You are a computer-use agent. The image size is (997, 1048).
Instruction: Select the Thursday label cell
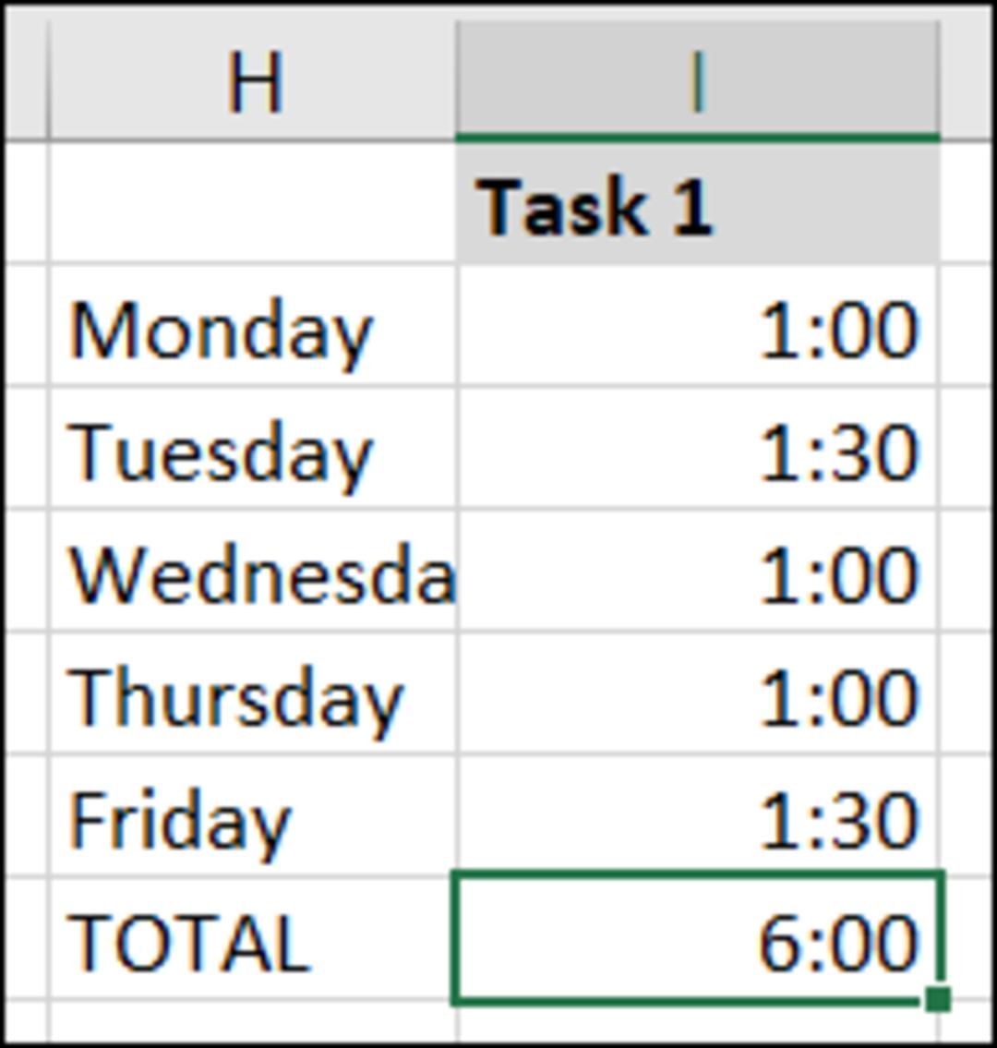(253, 693)
